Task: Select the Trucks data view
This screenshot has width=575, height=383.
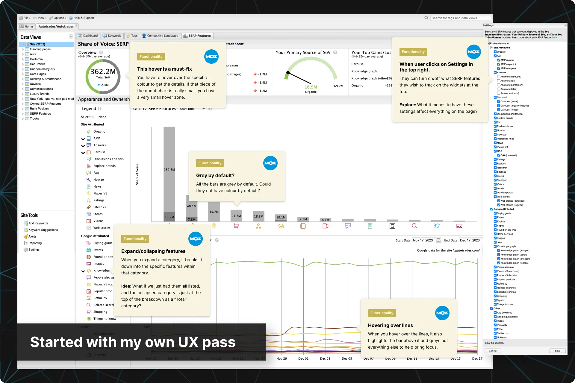Action: (34, 118)
